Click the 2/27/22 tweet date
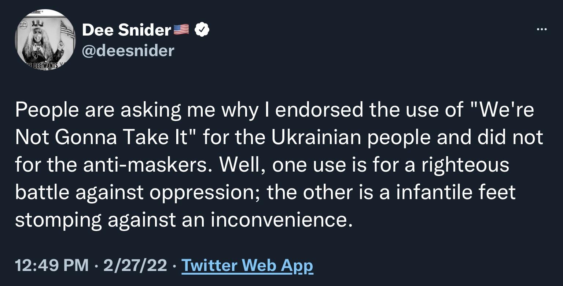The height and width of the screenshot is (286, 563). [135, 265]
